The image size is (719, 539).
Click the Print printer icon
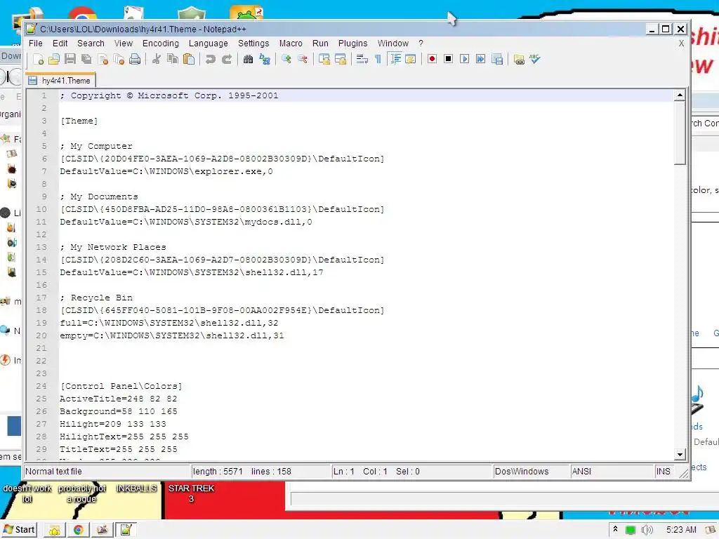[135, 59]
